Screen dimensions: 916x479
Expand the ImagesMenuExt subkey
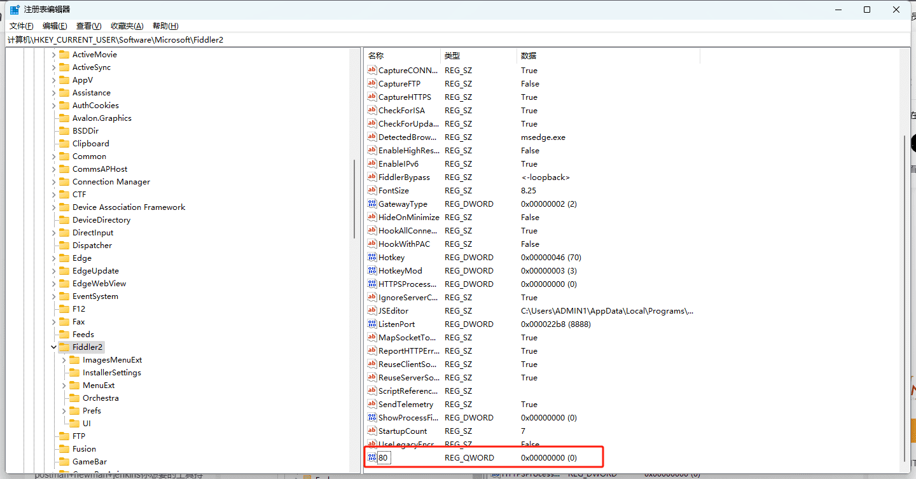coord(64,360)
